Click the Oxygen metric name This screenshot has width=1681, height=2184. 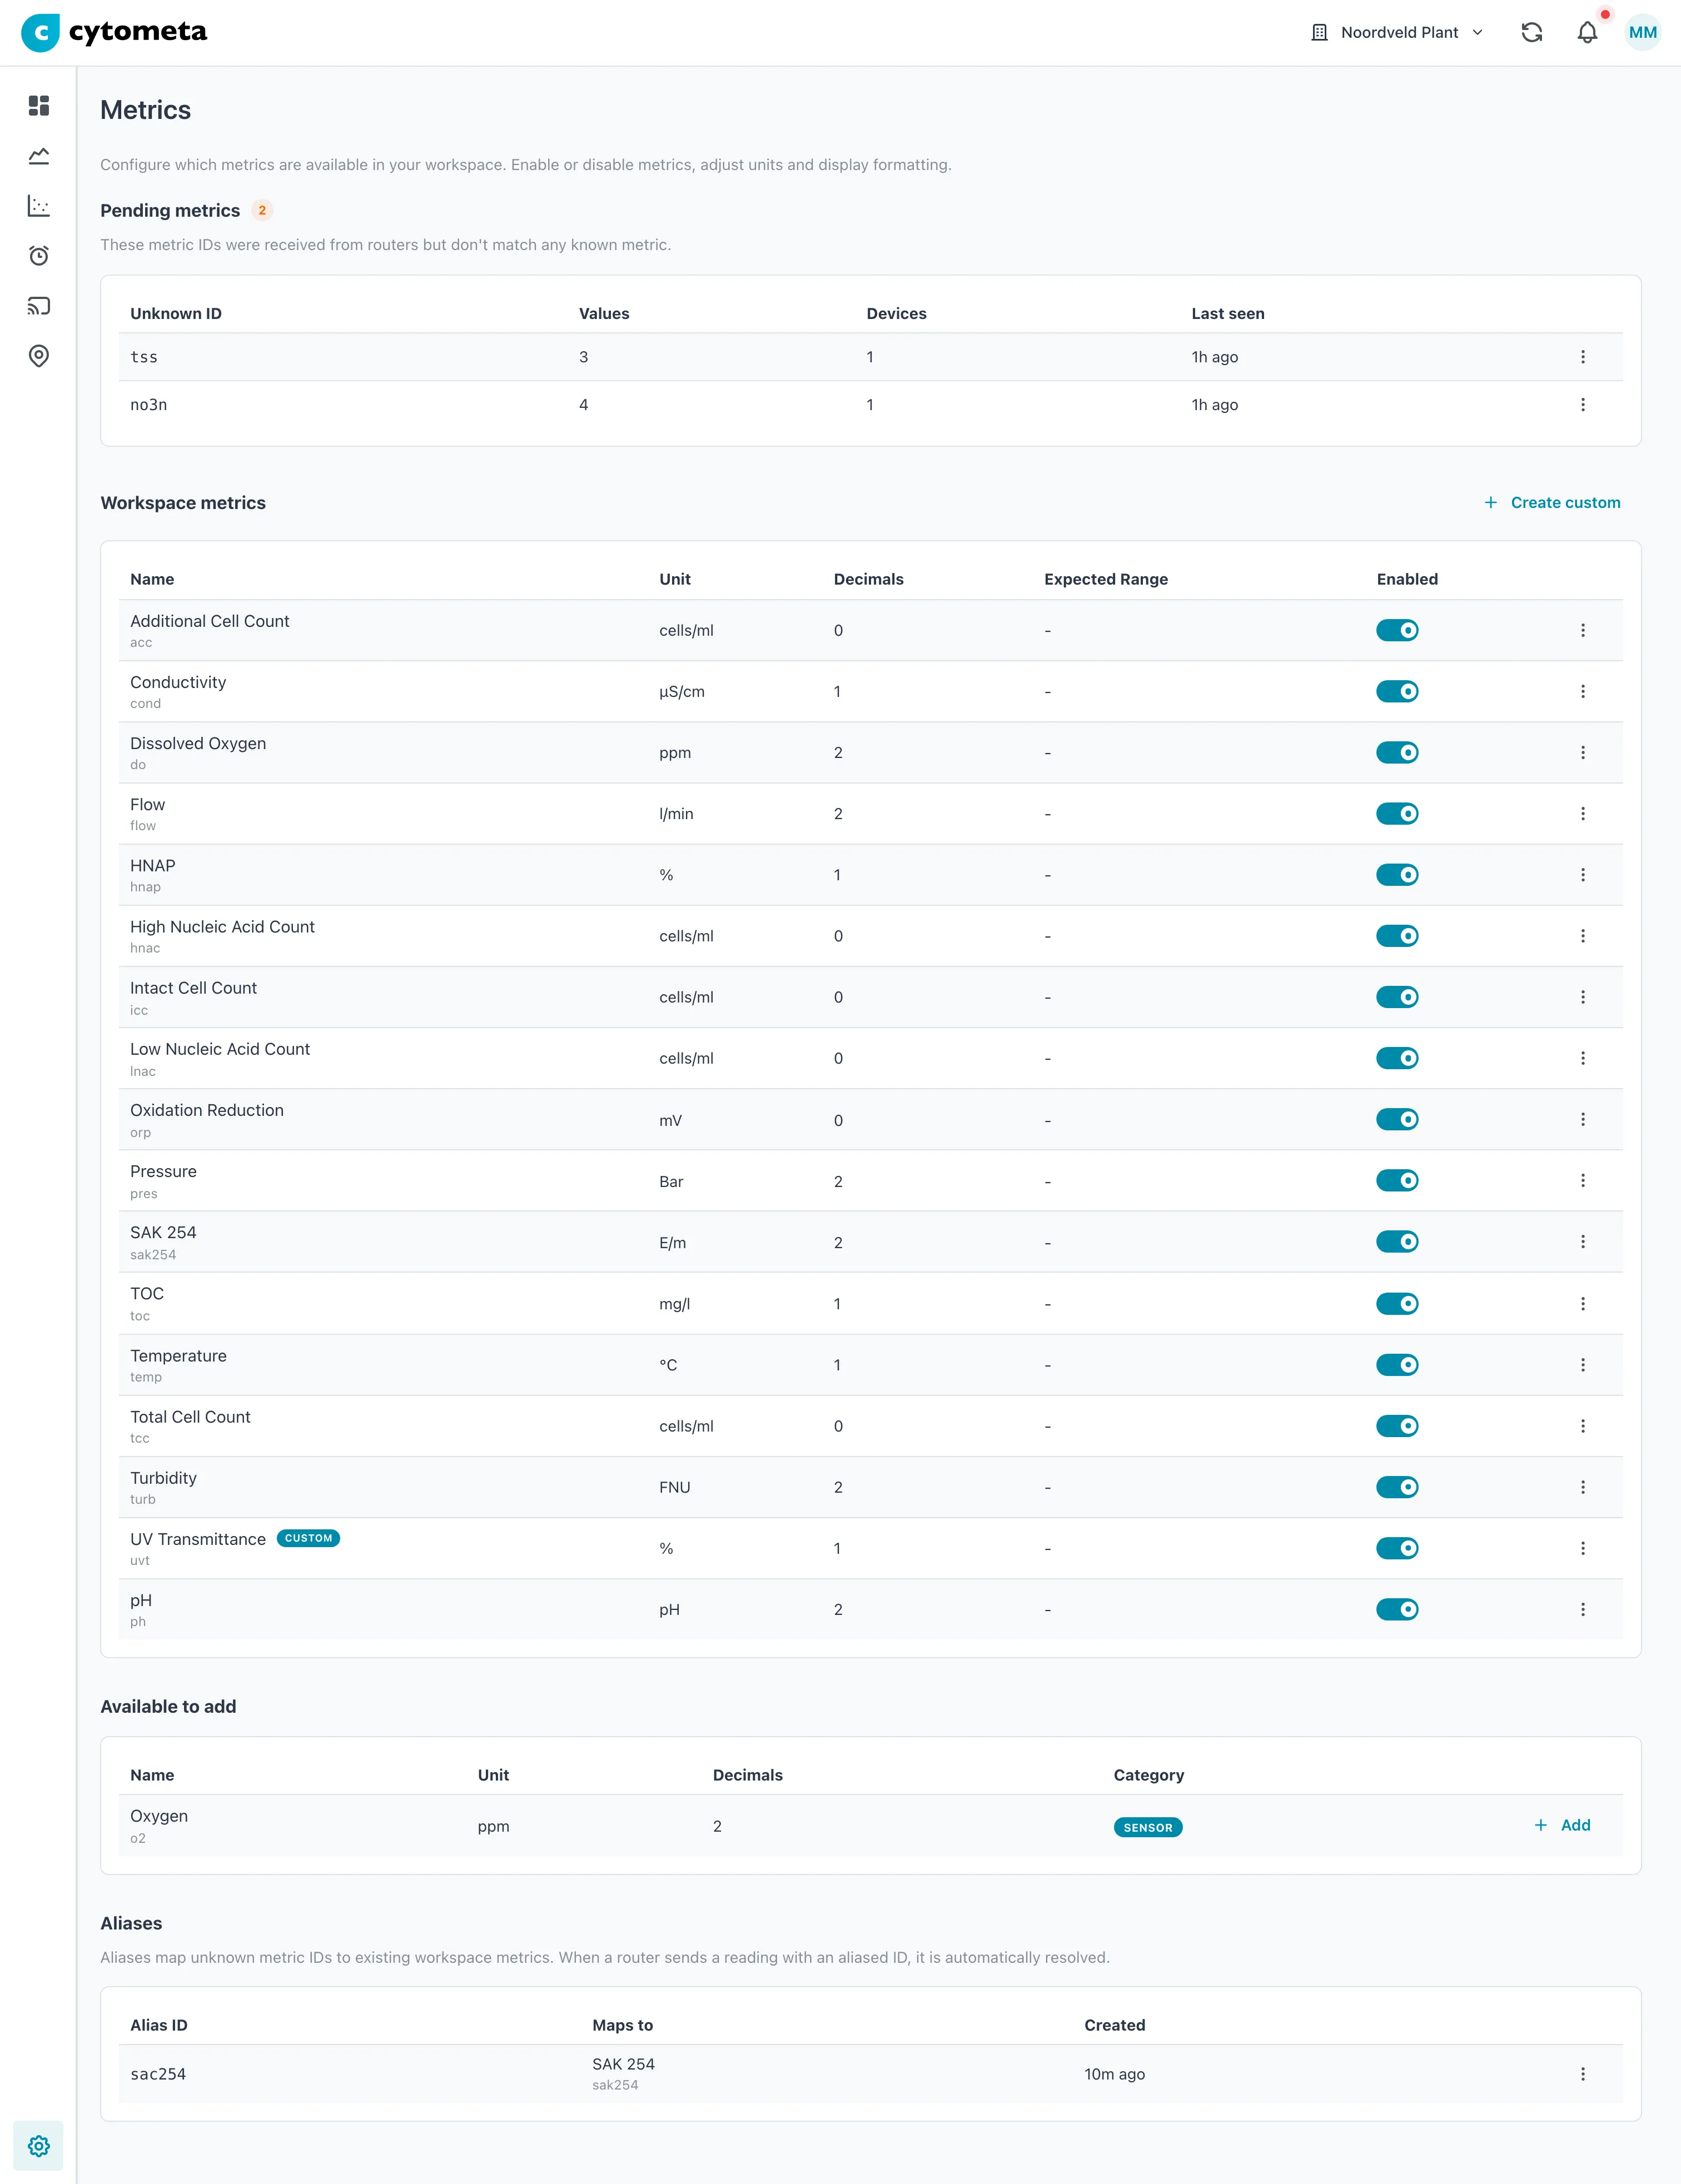tap(159, 1816)
